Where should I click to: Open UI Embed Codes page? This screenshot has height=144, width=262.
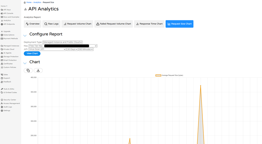9,93
